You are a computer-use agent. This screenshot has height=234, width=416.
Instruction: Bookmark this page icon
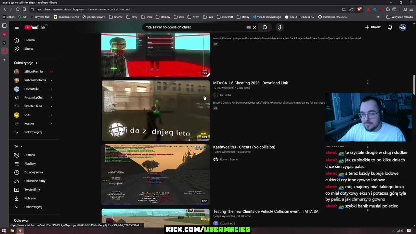24,9
